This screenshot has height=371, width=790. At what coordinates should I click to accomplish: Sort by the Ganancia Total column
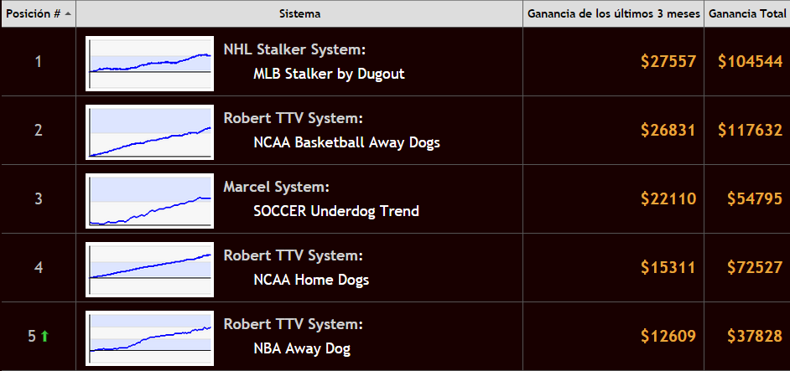click(747, 14)
